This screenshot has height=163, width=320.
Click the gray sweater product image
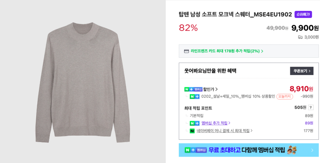click(83, 82)
